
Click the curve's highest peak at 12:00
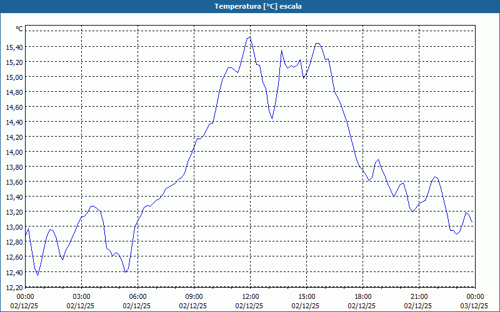pyautogui.click(x=250, y=37)
